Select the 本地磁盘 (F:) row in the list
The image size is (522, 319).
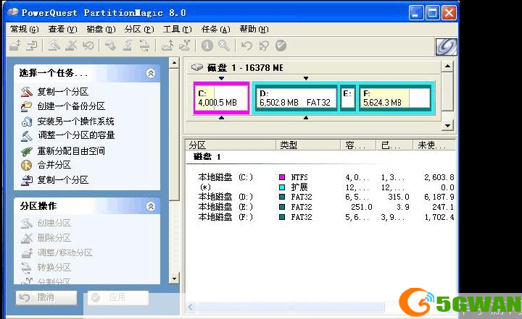321,217
